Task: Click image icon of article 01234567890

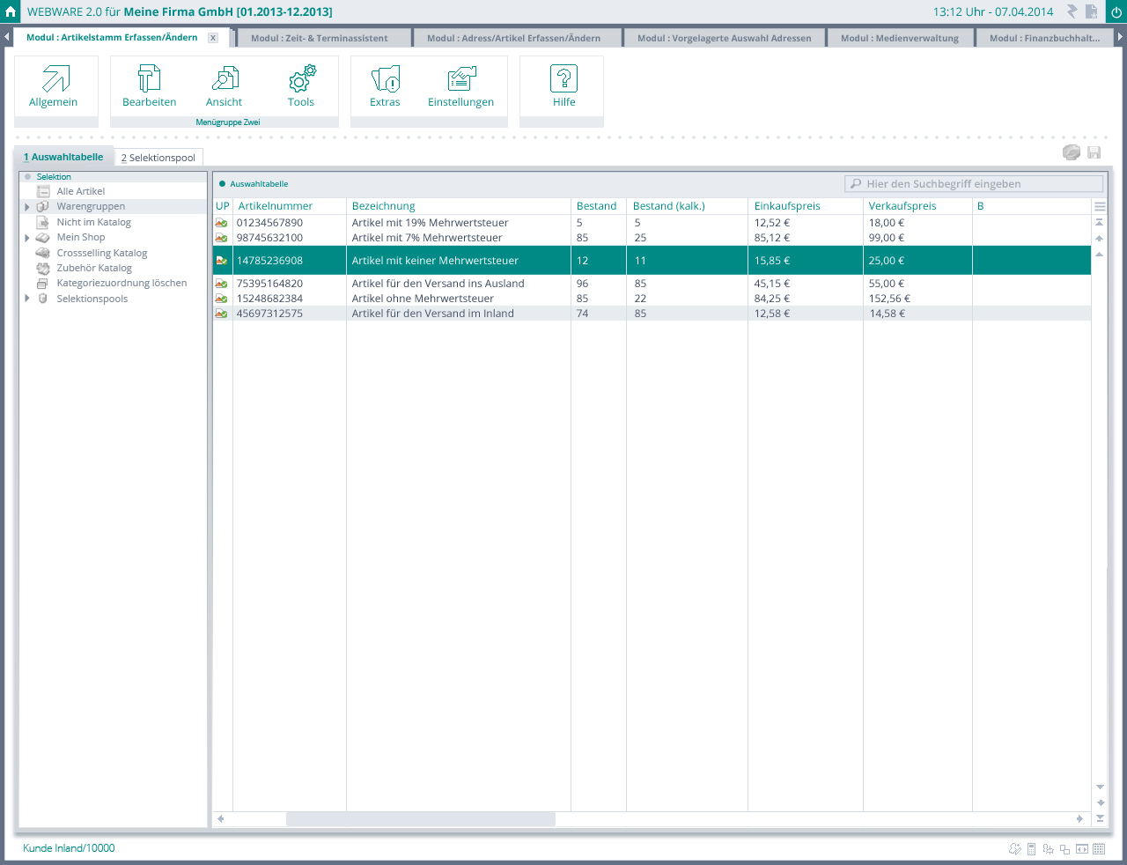Action: [221, 223]
